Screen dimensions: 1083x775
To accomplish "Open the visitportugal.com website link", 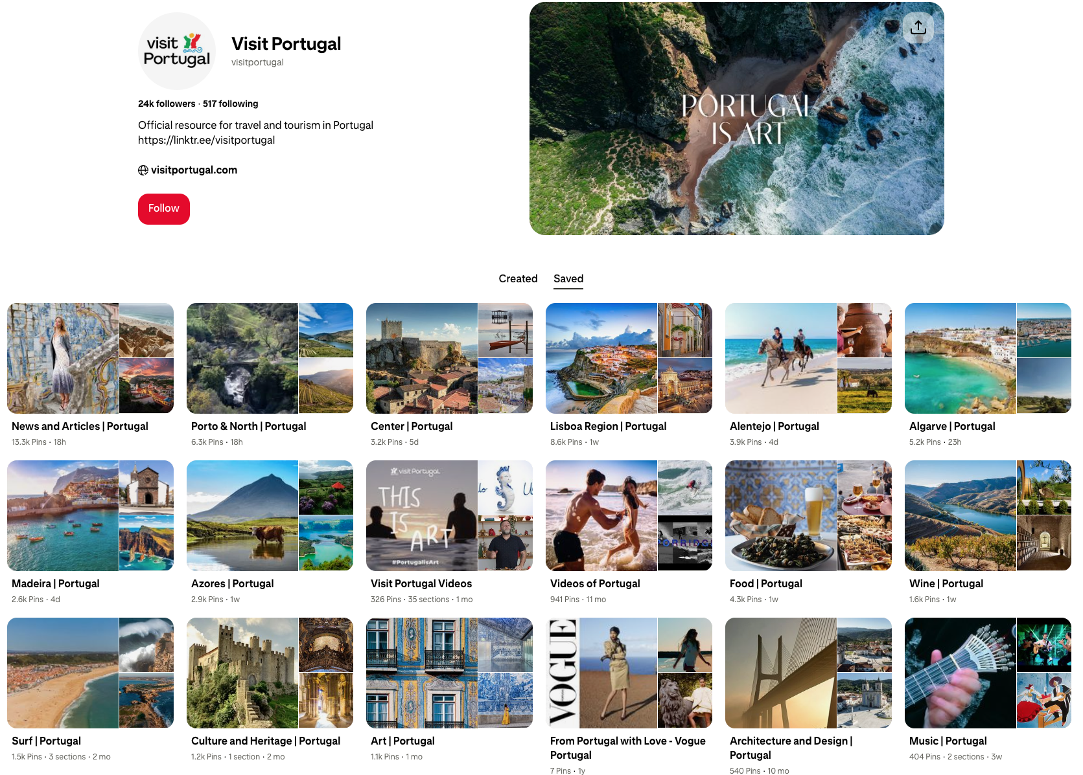I will (194, 170).
